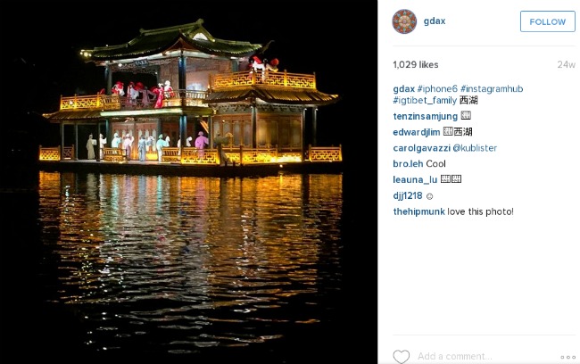Open the tenzinsamjung commenter profile
Viewport: 580px width, 364px height.
click(x=425, y=116)
